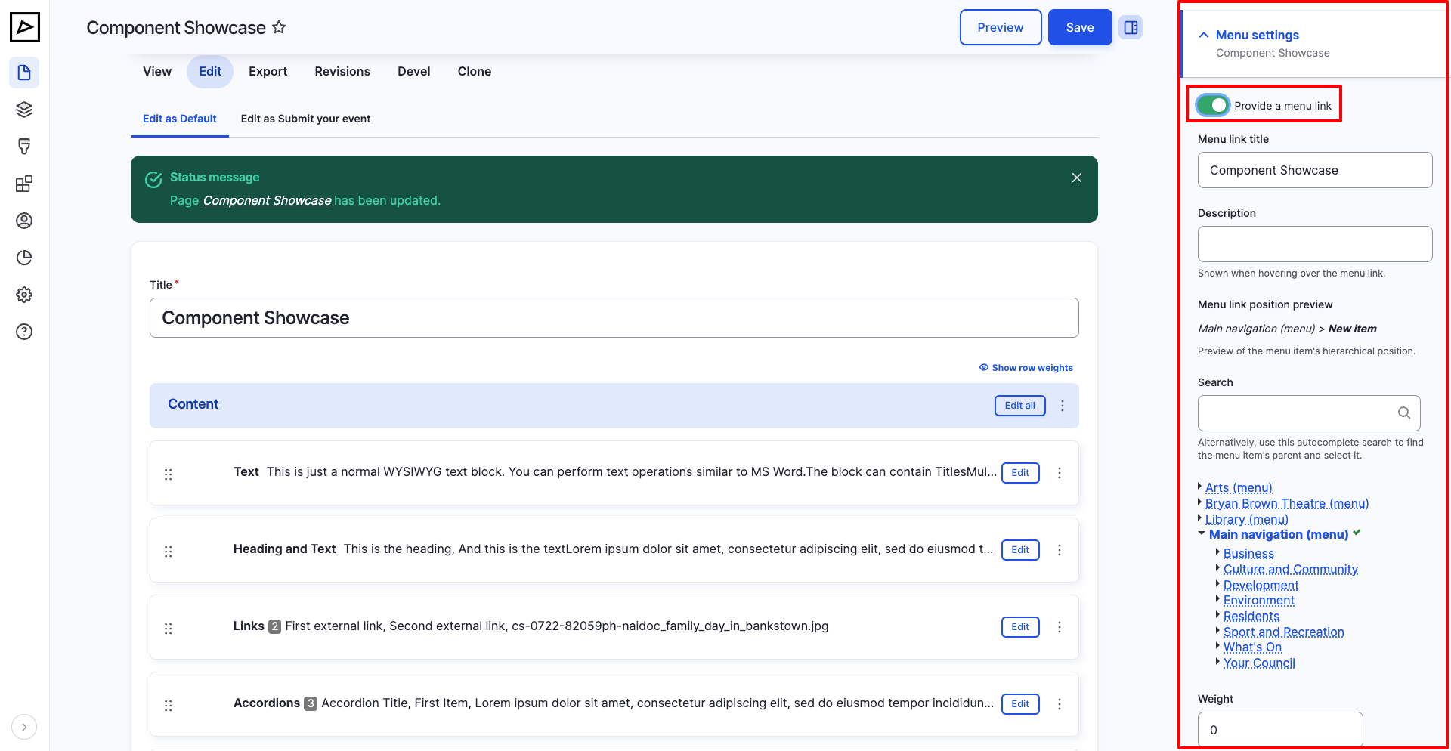The width and height of the screenshot is (1451, 751).
Task: Open the Settings gear icon in sidebar
Action: [x=24, y=295]
